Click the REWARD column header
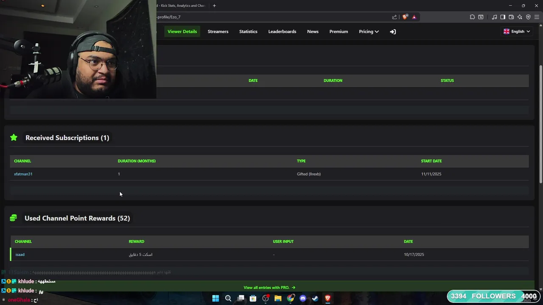 tap(136, 241)
